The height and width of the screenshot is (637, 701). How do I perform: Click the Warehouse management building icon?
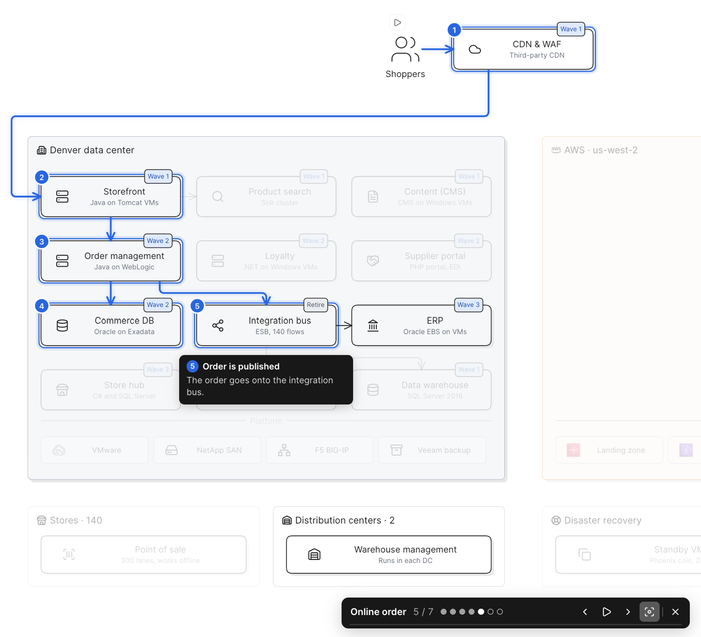pos(314,554)
